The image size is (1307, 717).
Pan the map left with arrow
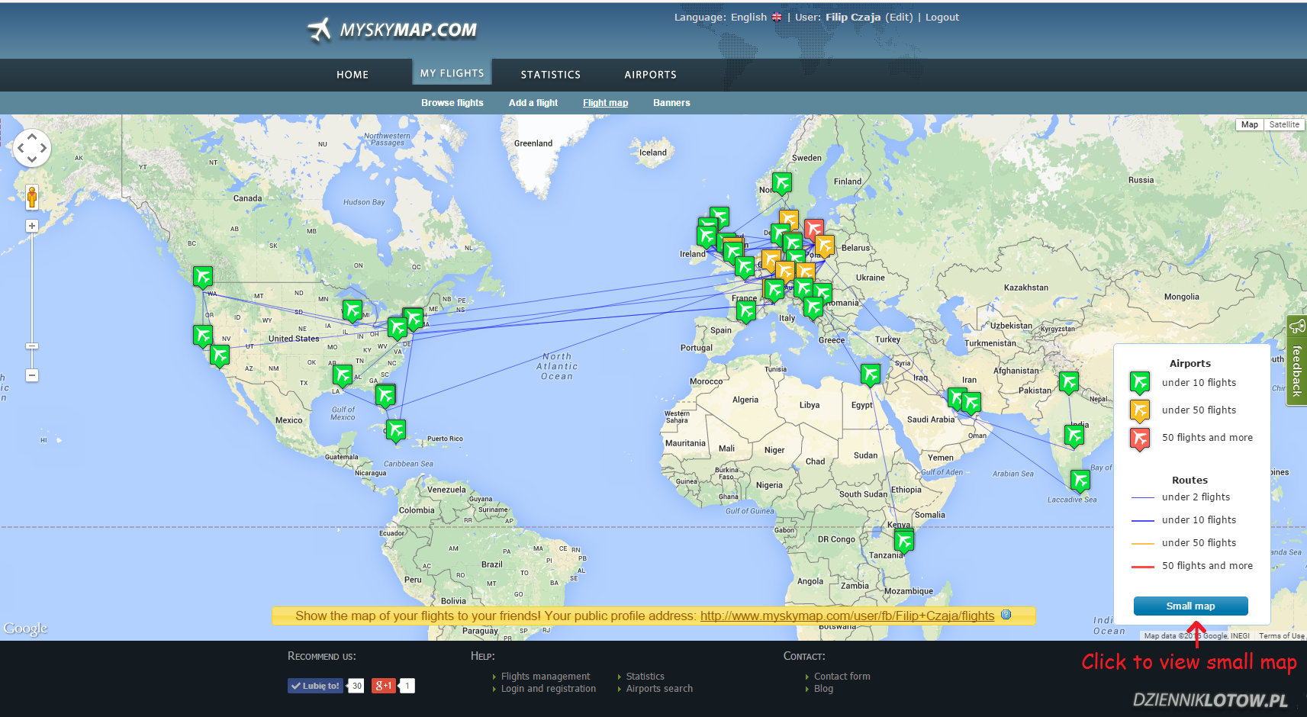click(x=21, y=148)
